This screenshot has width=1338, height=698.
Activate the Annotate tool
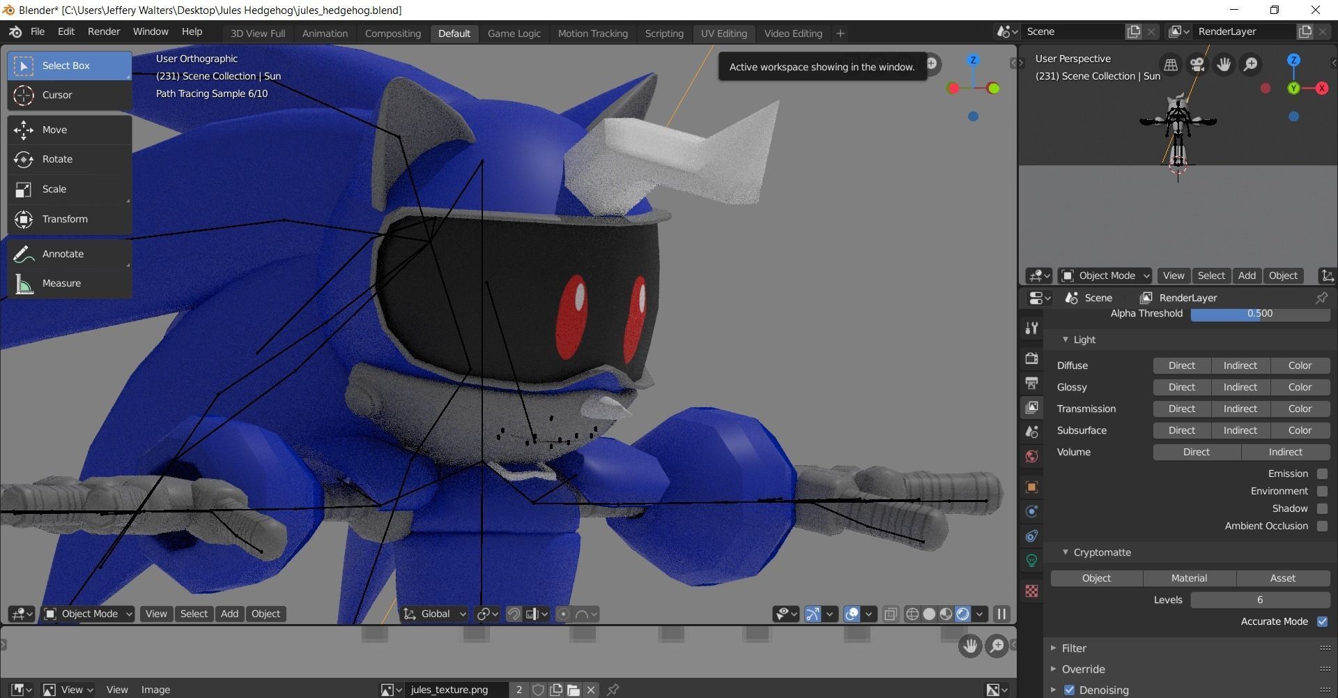point(70,254)
